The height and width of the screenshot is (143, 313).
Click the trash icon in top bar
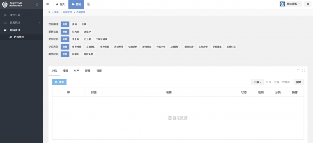(308, 4)
